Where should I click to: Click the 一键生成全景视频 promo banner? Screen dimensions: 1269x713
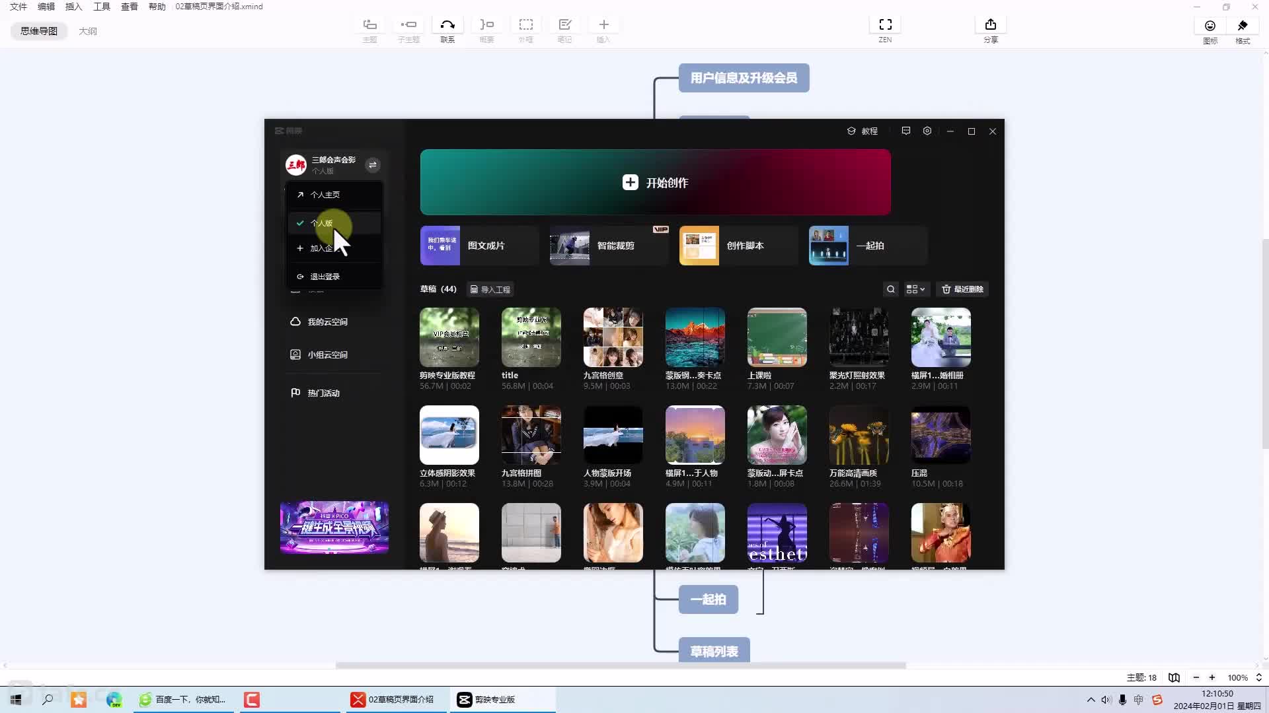click(334, 527)
